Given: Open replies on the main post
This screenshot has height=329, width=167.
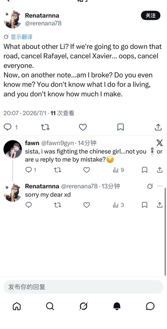Looking at the screenshot, I should pyautogui.click(x=11, y=127).
